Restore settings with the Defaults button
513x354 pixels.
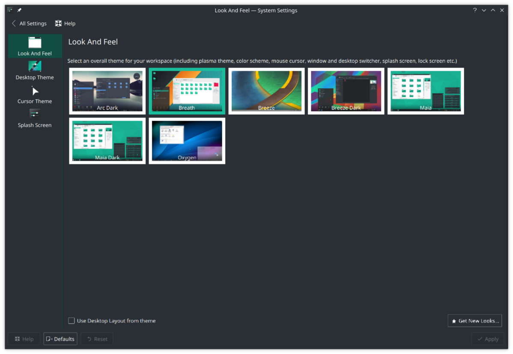60,339
